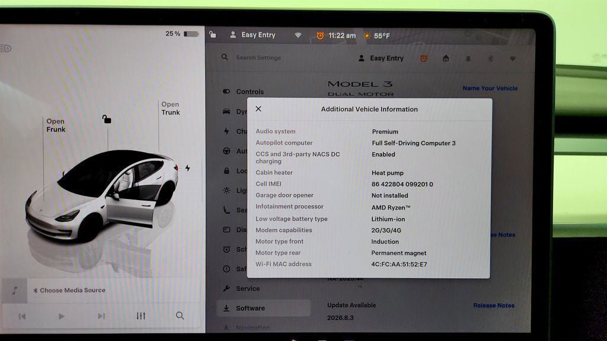Click the Name Your Vehicle link
The image size is (607, 341).
pyautogui.click(x=490, y=88)
